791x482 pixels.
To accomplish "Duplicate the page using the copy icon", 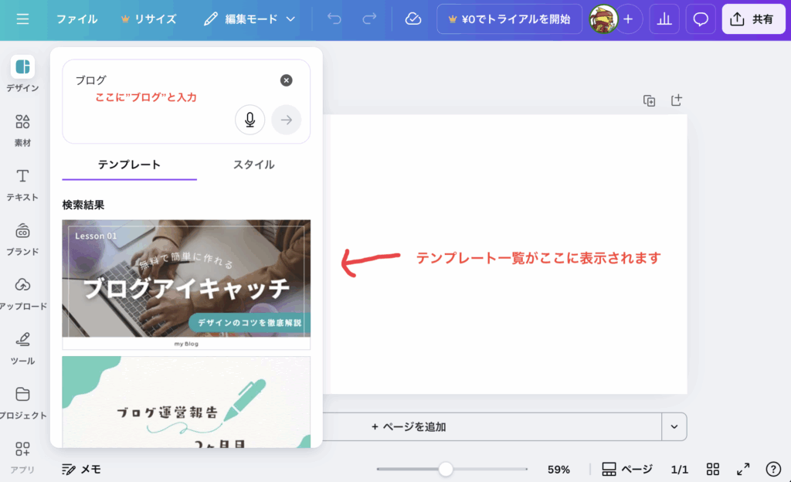I will [x=650, y=100].
